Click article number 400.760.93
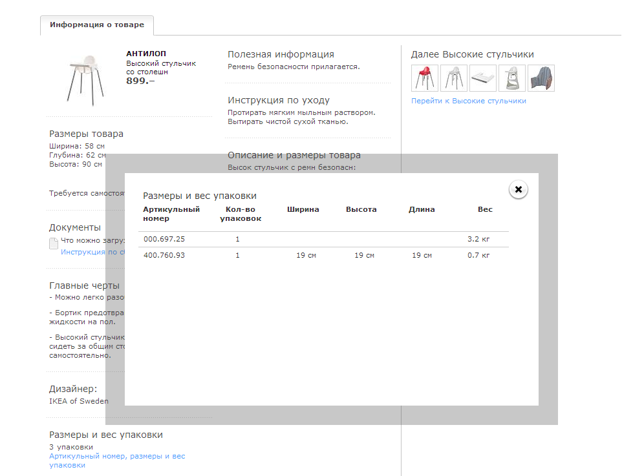633x476 pixels. (x=164, y=255)
